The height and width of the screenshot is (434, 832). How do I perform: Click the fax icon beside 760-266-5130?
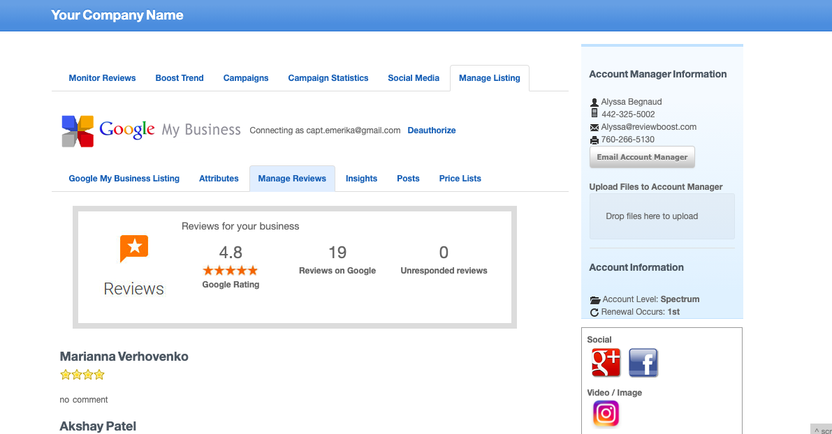pos(594,140)
